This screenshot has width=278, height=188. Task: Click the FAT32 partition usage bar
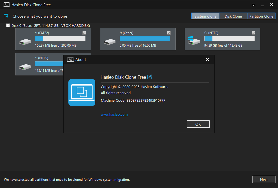[60, 39]
